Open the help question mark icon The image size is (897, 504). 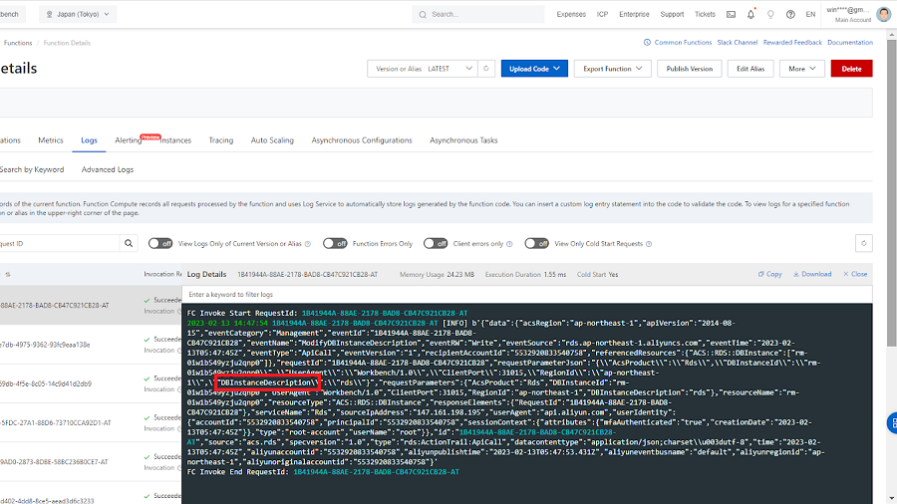[790, 15]
